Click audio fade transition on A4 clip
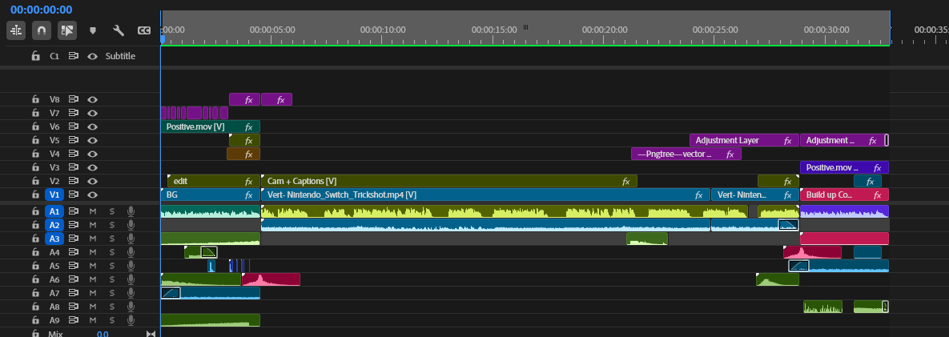This screenshot has height=337, width=949. [209, 252]
